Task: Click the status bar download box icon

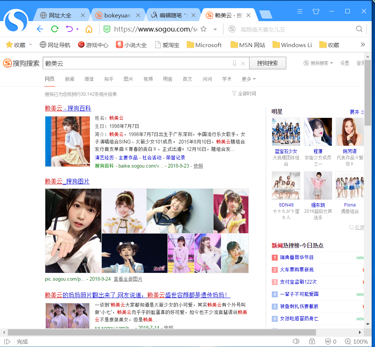Action: coord(312,341)
